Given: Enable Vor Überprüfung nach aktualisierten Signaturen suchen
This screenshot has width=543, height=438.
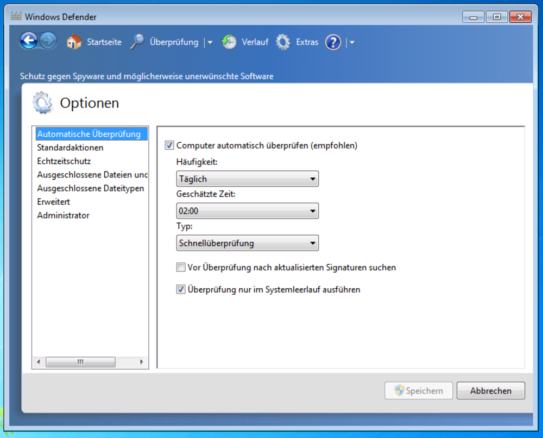Looking at the screenshot, I should (x=180, y=267).
